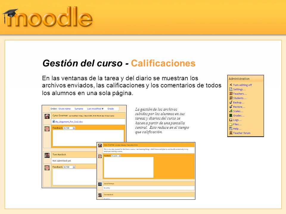286x214 pixels.
Task: Click the teacher avatar beside journal Feedback
Action: [x=100, y=156]
